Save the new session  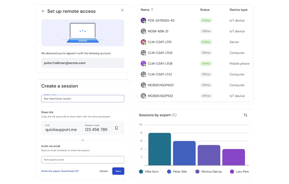118,171
